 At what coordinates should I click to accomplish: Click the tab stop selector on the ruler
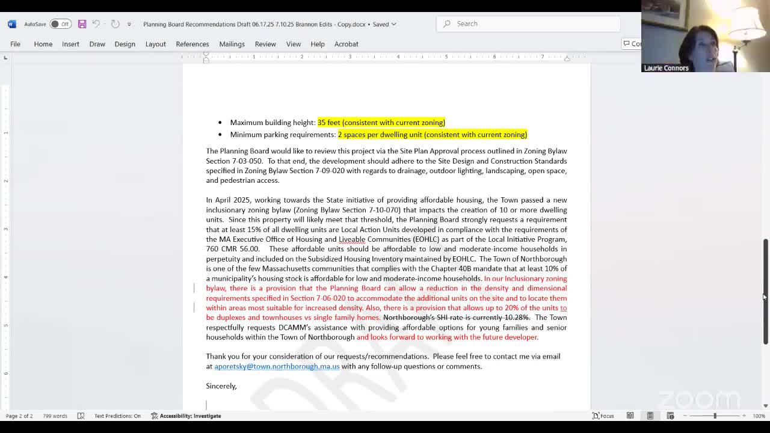point(5,58)
